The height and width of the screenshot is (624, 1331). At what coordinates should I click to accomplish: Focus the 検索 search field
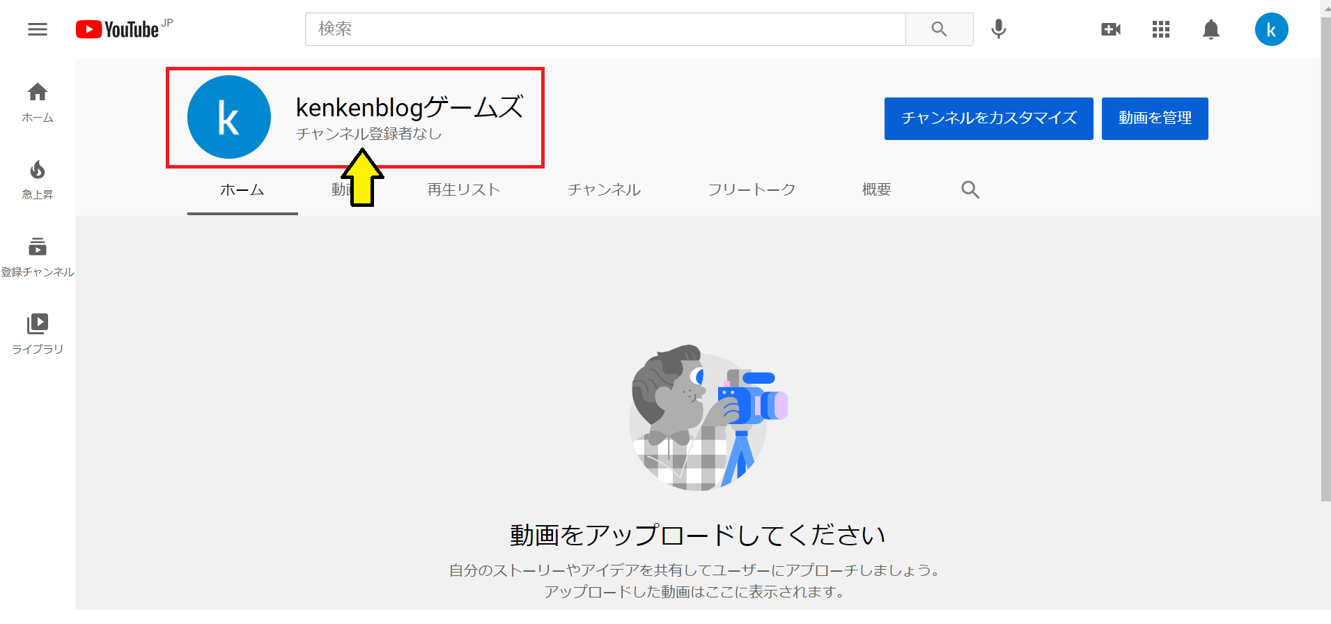pyautogui.click(x=605, y=29)
